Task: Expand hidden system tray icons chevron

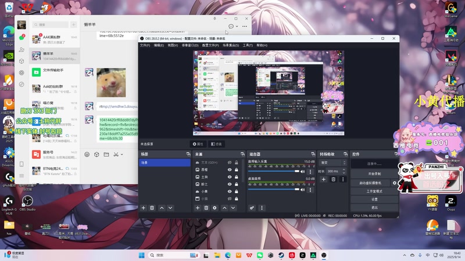Action: tap(405, 255)
